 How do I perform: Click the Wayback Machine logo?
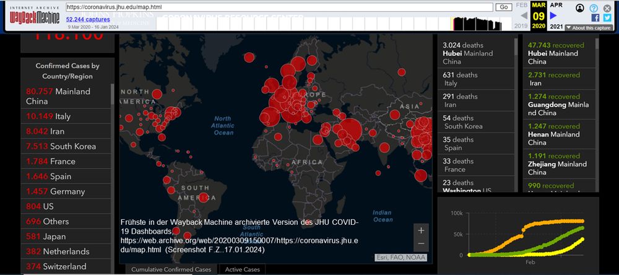(34, 16)
